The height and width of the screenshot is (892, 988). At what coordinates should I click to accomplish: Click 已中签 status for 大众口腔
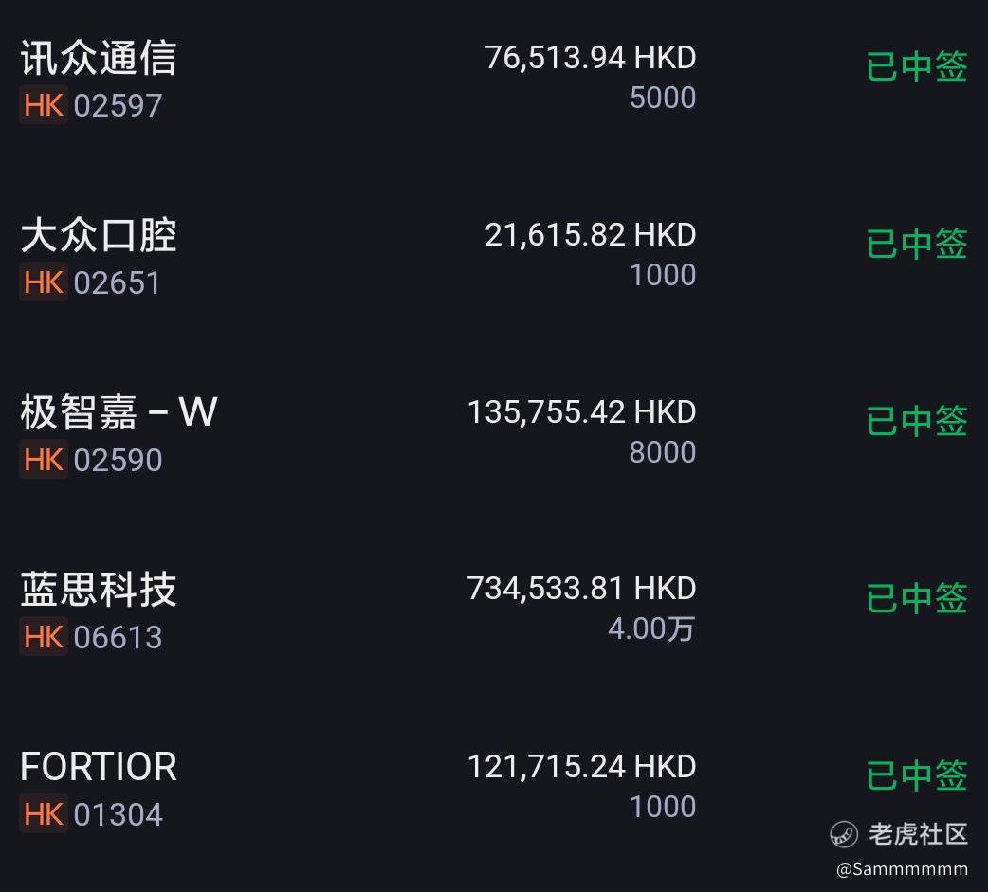917,245
